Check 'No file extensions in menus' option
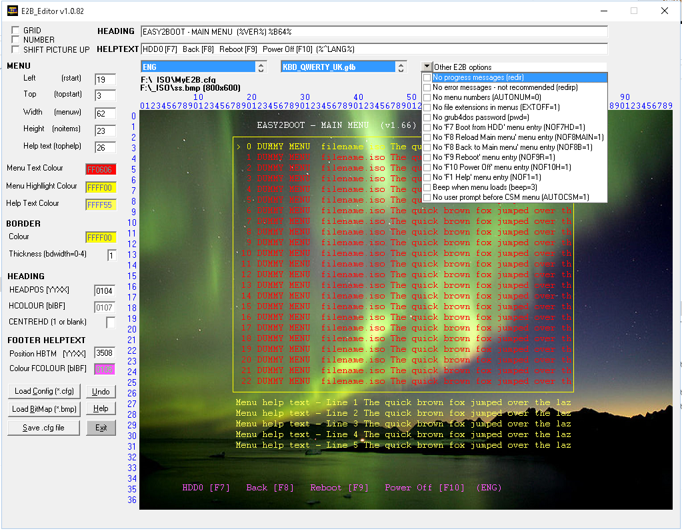Screen dimensions: 682x531 (427, 107)
